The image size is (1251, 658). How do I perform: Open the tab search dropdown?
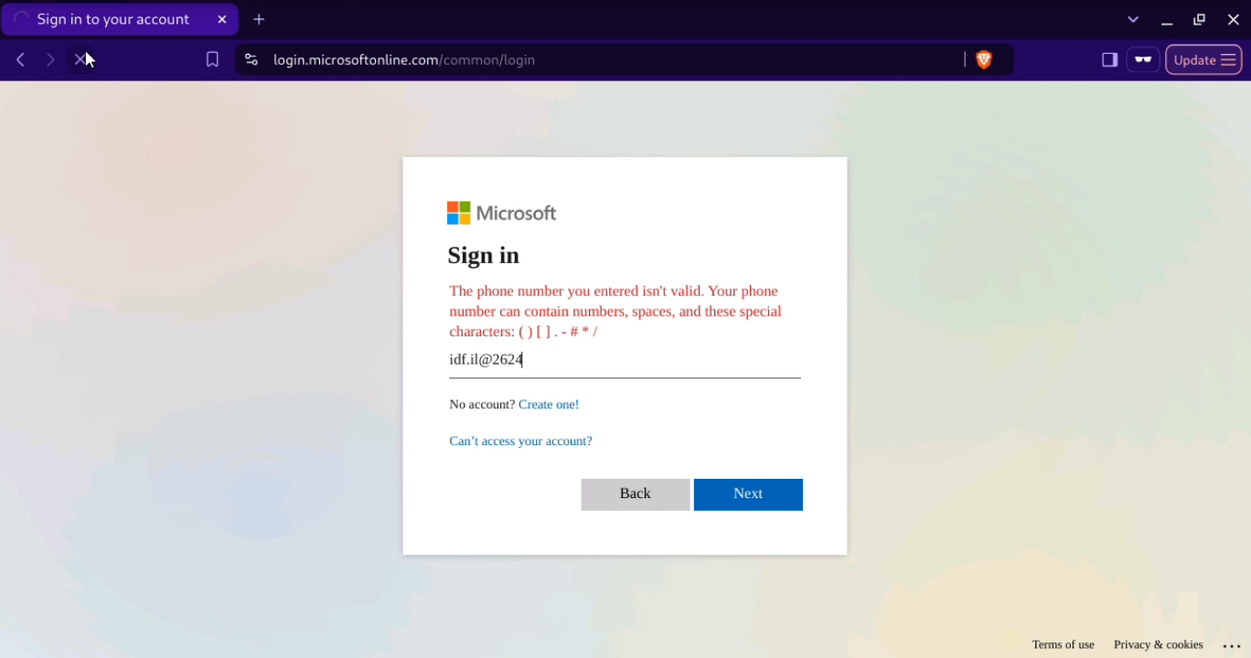click(x=1133, y=19)
